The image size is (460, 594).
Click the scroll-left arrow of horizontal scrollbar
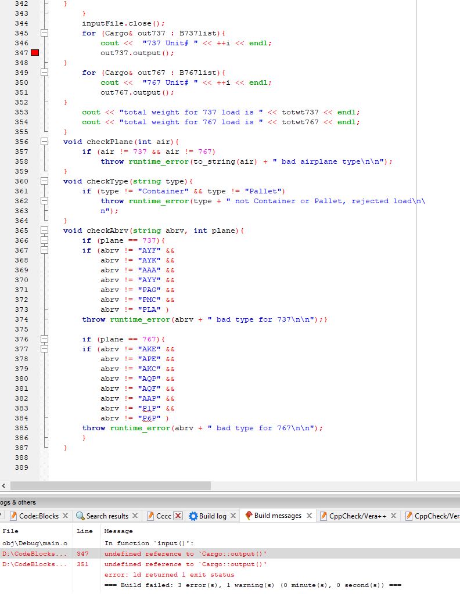[4, 485]
